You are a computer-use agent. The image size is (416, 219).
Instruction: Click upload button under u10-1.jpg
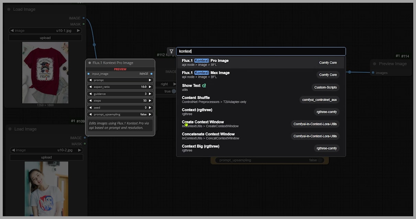tap(45, 38)
